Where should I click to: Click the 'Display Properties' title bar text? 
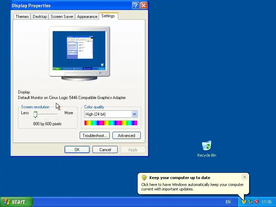click(31, 6)
